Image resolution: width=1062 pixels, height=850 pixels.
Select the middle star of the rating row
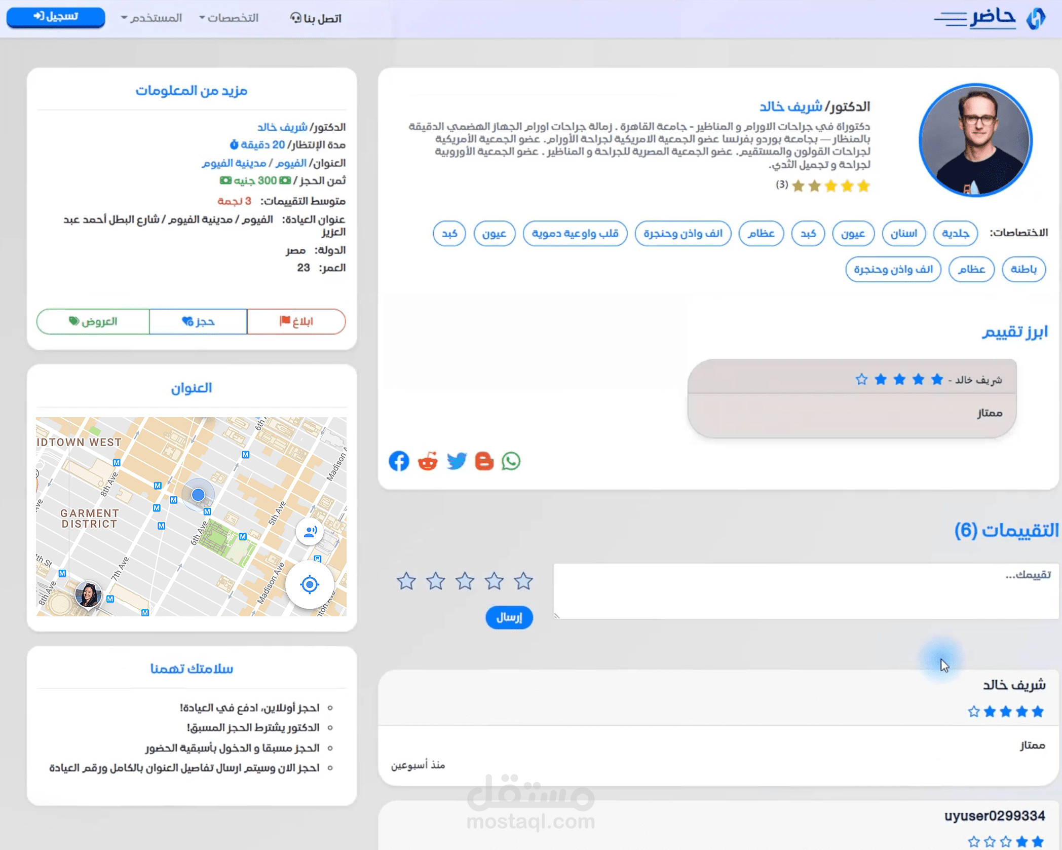coord(465,582)
